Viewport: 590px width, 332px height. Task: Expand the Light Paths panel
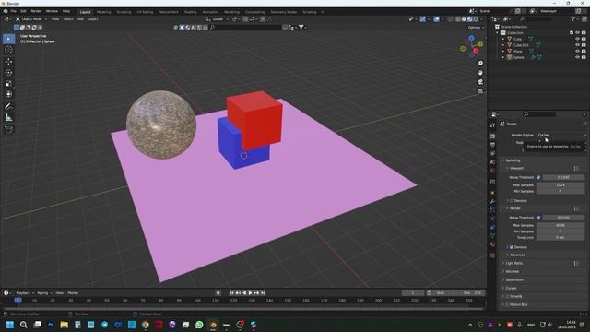[x=514, y=263]
